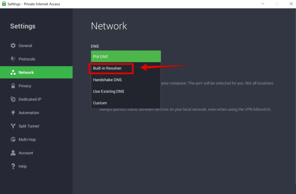Click the Network nodes icon in sidebar
This screenshot has width=296, height=194.
[13, 72]
